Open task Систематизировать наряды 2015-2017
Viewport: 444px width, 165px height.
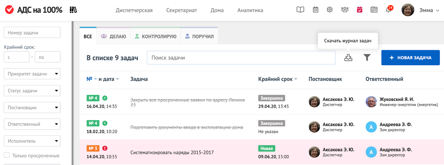point(172,152)
